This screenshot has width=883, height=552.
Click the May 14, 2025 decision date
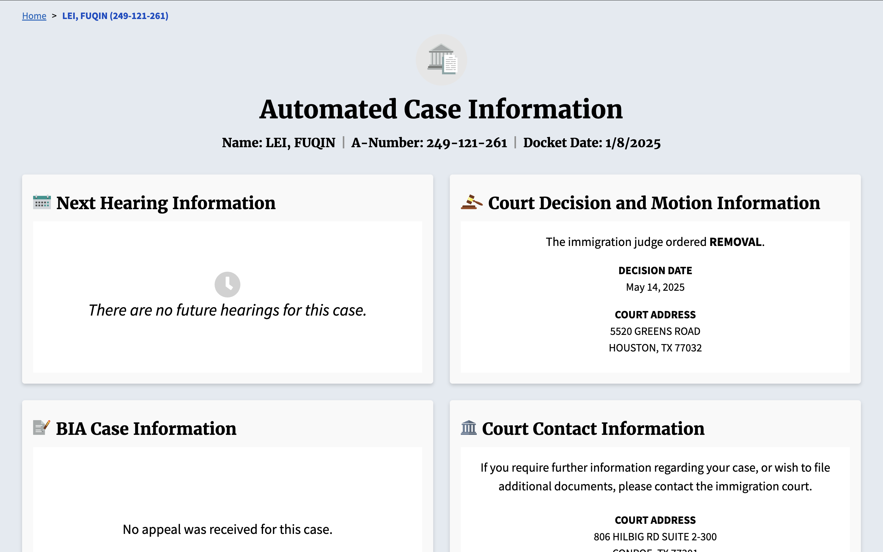click(x=655, y=287)
